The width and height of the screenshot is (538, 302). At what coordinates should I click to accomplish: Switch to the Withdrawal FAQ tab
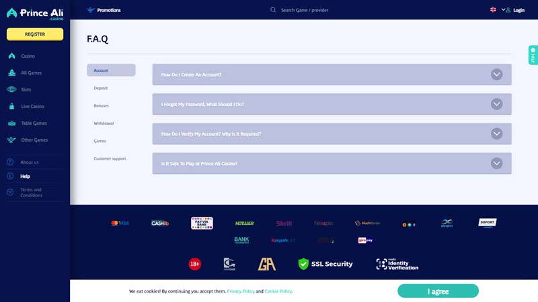click(x=104, y=123)
